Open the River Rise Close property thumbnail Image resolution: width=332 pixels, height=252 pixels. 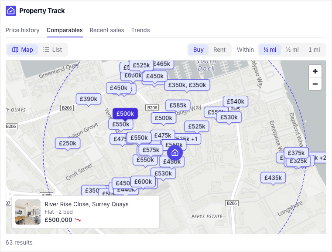28,212
